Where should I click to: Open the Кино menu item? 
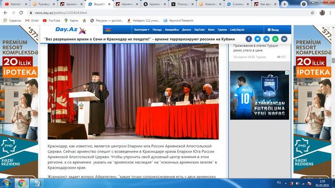click(x=211, y=30)
